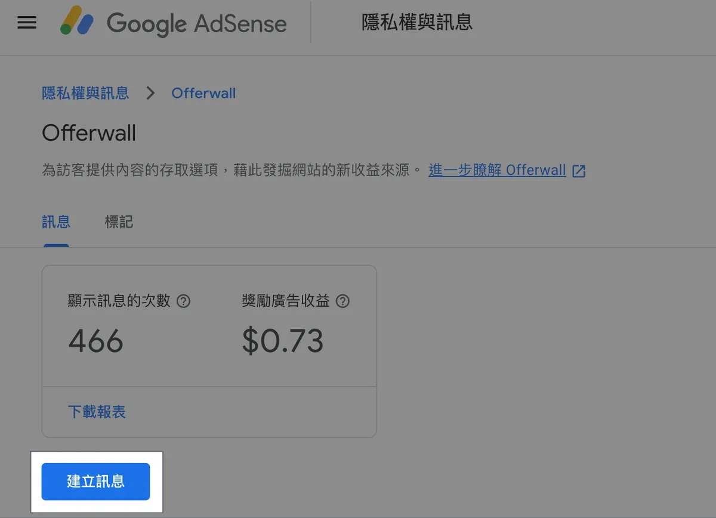Click the 隱私權與訊息 header title
The width and height of the screenshot is (716, 518).
pos(417,23)
